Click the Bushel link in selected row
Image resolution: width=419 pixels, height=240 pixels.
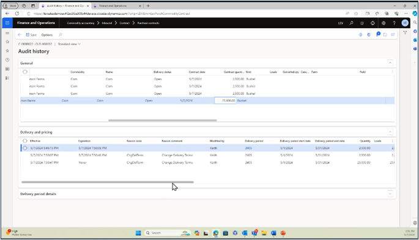242,100
